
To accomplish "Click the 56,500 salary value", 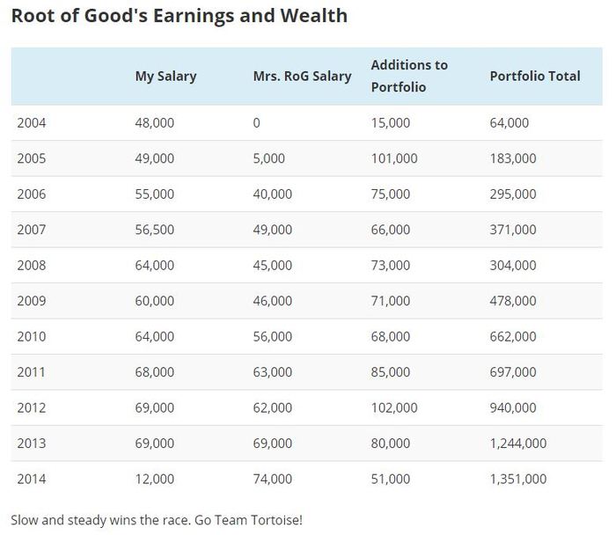I will click(x=155, y=230).
